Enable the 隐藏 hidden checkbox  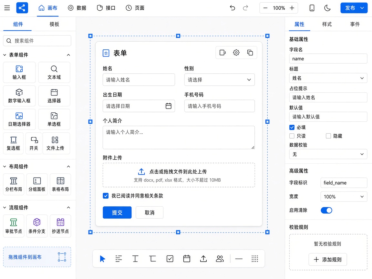pos(328,136)
